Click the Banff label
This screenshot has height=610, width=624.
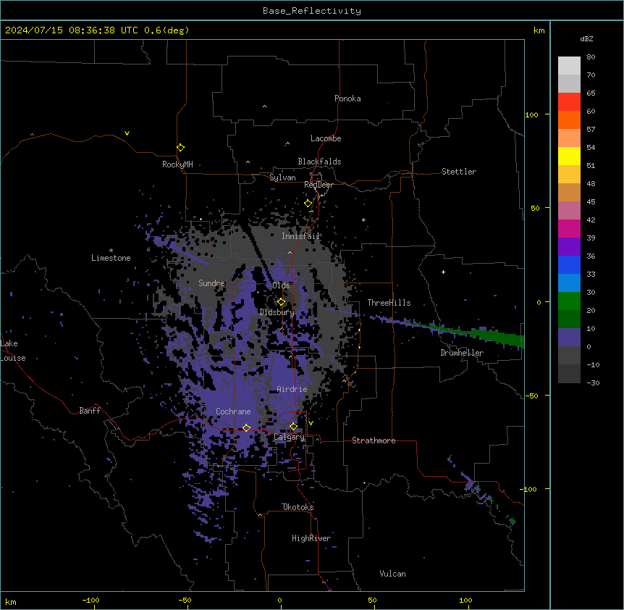pos(90,411)
